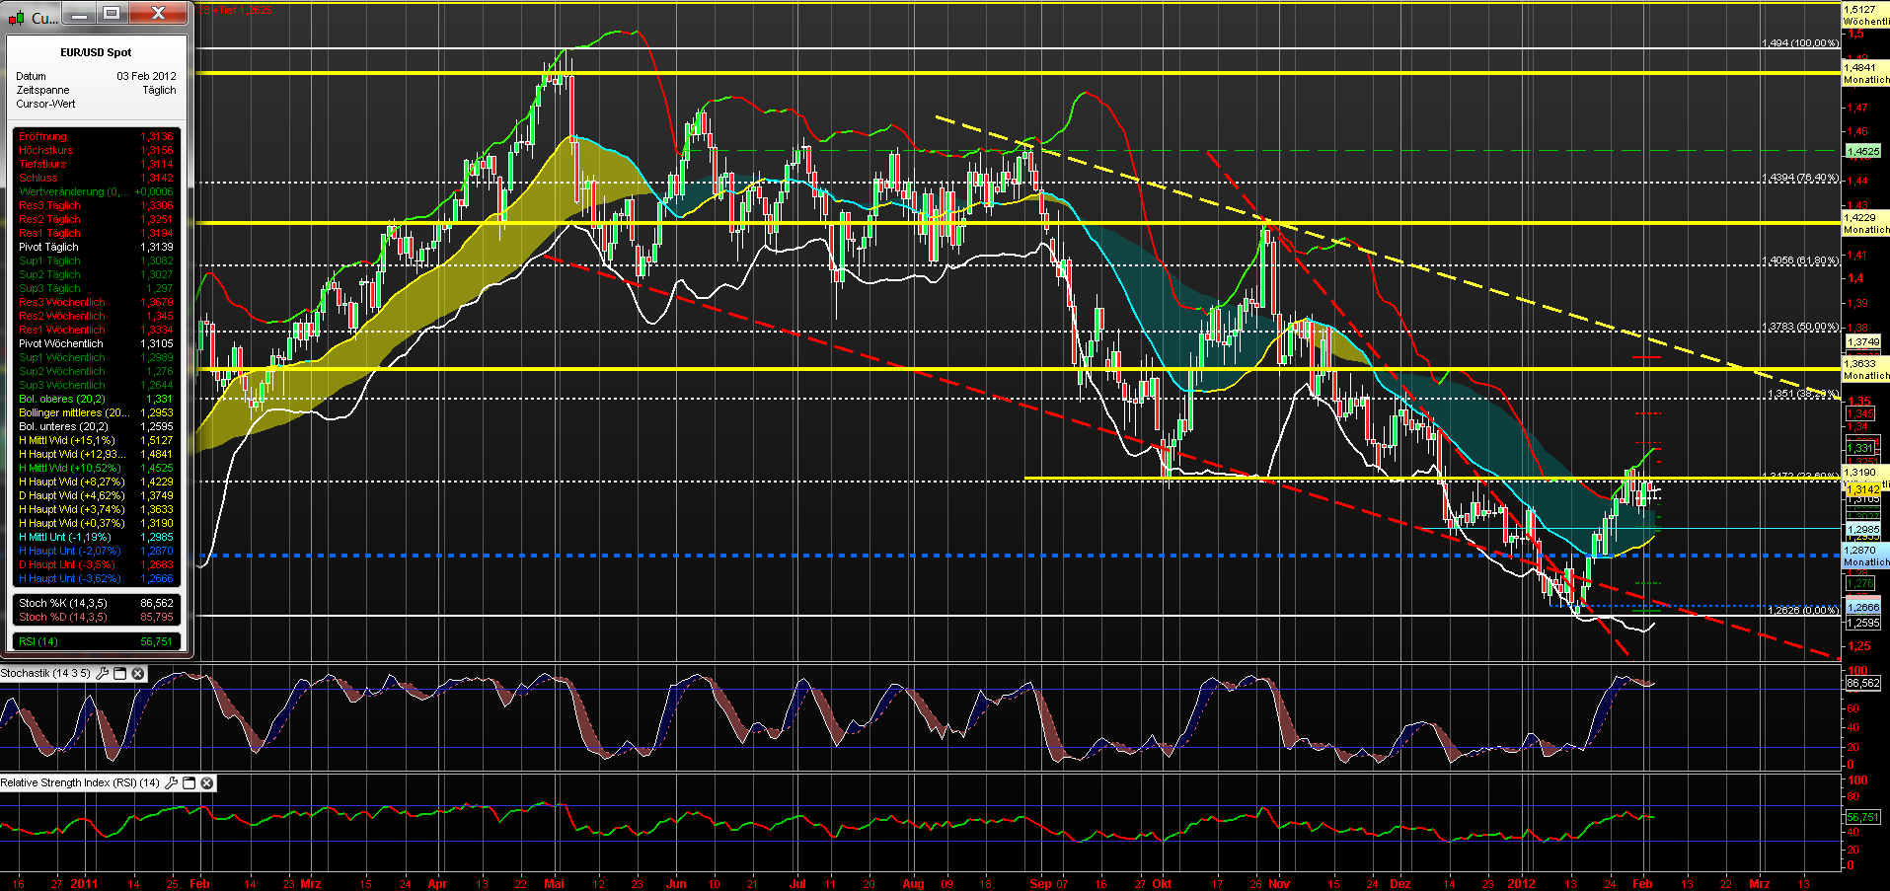Viewport: 1890px width, 891px height.
Task: Select the Pivot Wöchentlich legend entry
Action: pos(61,343)
